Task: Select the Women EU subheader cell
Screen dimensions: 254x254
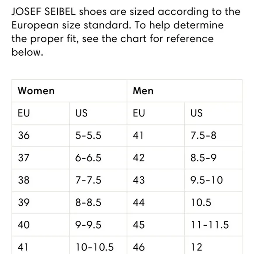Action: (41, 113)
